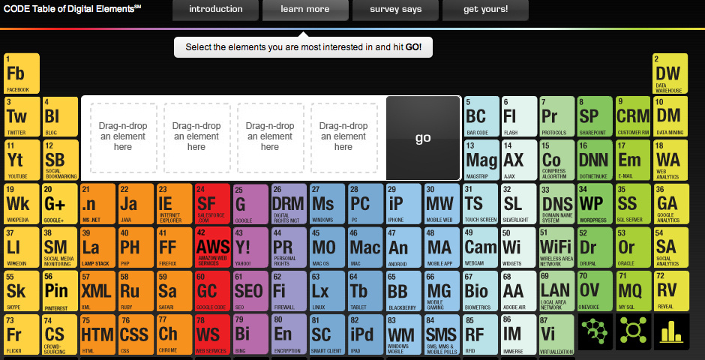Select the WiFi Wireless Area Network element
705x360 pixels.
click(x=557, y=247)
